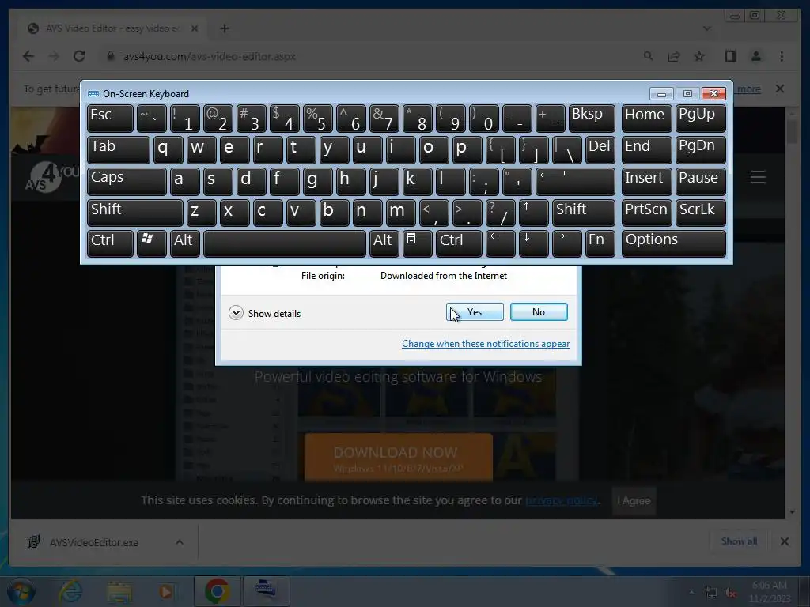Click the zoom magnifier icon in address bar

click(x=649, y=56)
